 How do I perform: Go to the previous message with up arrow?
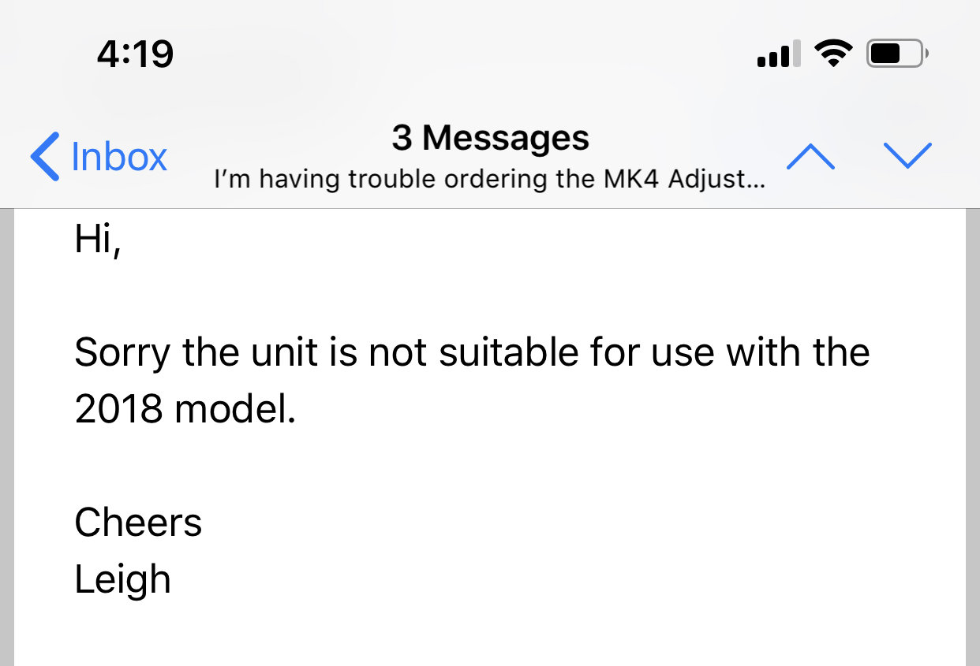coord(810,157)
